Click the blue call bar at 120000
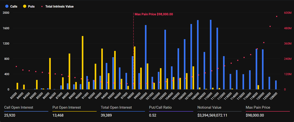Image resolution: width=294 pixels, height=122 pixels. coord(263,70)
